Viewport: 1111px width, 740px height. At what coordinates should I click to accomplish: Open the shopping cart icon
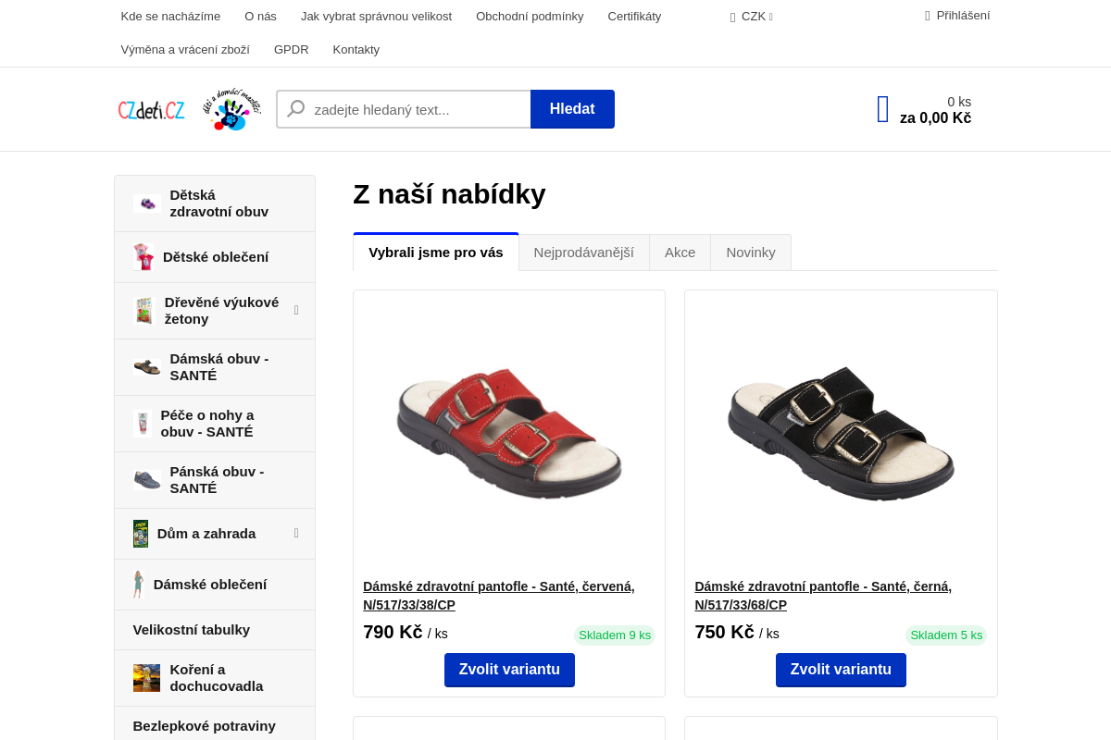[881, 108]
